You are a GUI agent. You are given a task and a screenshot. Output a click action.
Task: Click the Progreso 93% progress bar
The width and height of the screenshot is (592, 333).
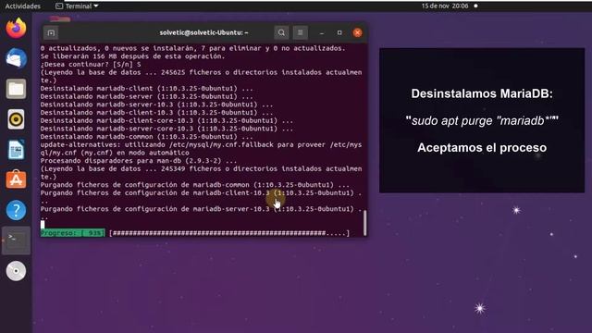point(195,233)
